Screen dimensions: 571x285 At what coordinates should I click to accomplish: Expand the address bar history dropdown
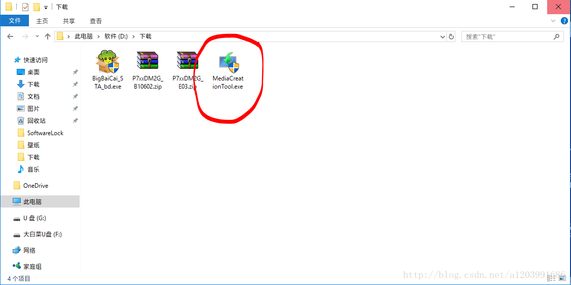point(442,36)
